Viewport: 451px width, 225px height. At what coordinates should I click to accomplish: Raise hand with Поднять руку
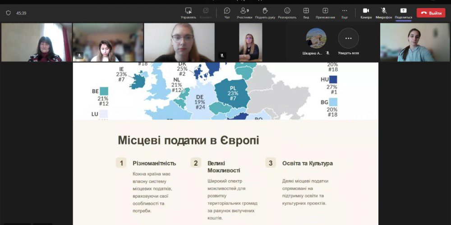tap(265, 11)
